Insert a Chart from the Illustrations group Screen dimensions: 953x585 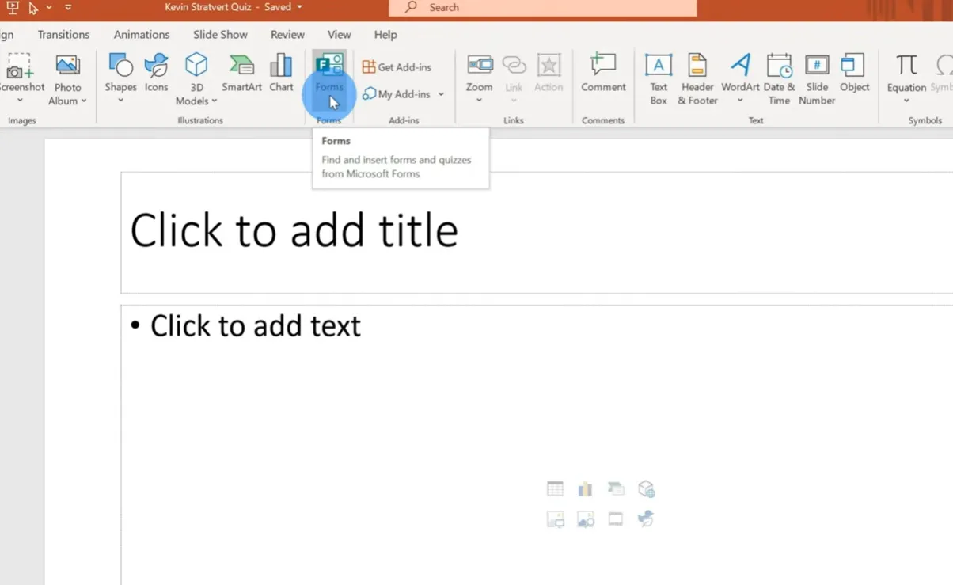pos(281,74)
